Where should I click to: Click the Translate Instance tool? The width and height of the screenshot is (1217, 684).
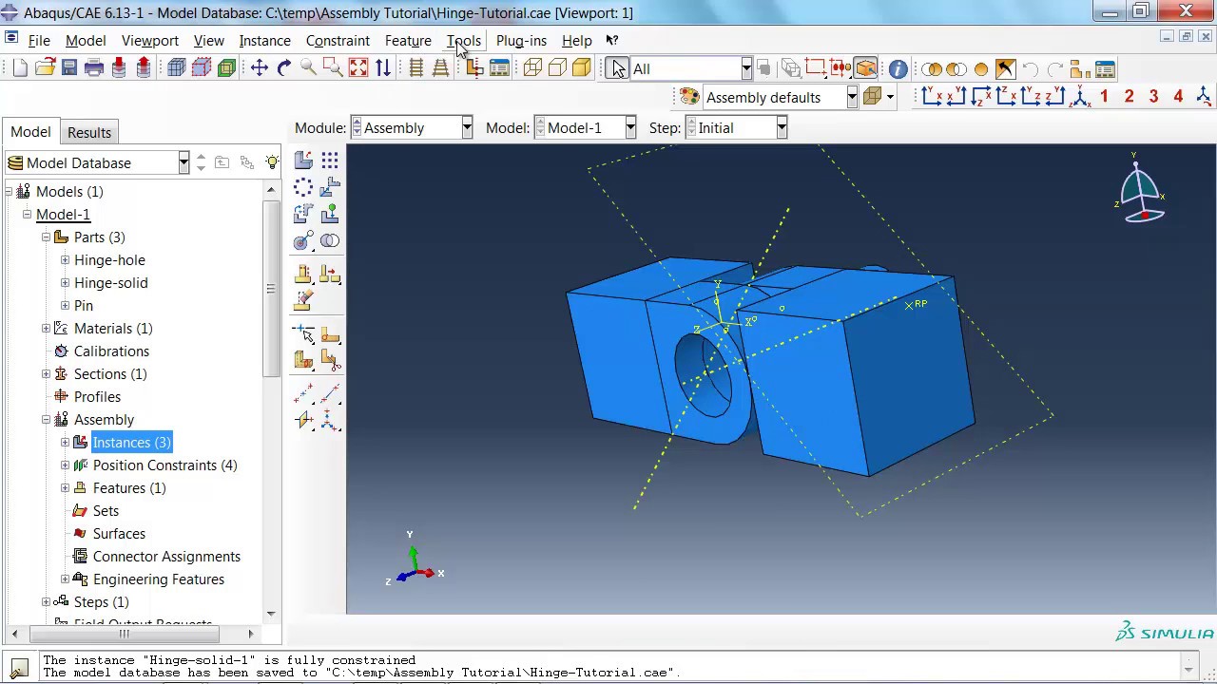pyautogui.click(x=330, y=187)
